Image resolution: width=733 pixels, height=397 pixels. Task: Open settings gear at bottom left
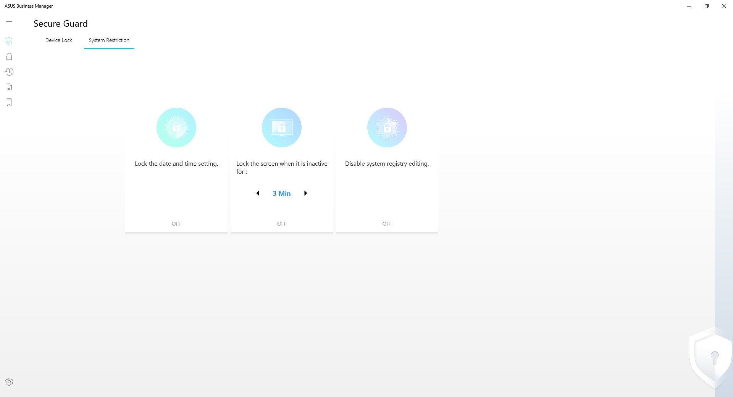tap(9, 382)
